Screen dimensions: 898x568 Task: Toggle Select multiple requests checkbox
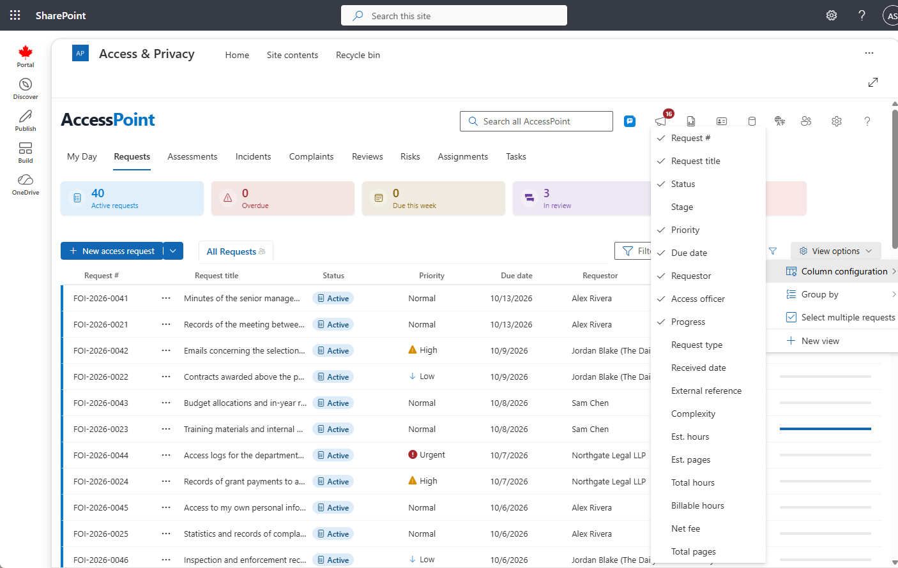(x=791, y=317)
